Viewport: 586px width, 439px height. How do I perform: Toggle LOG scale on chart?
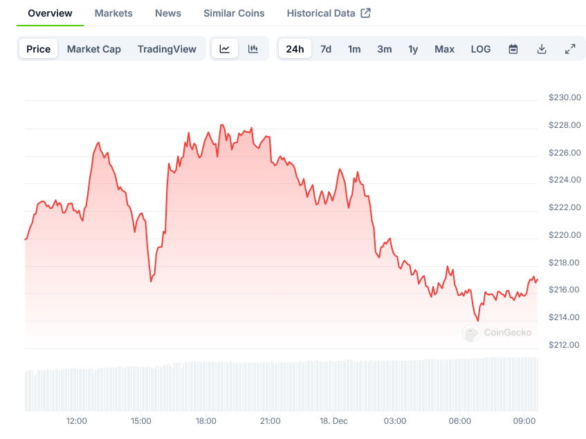coord(480,49)
